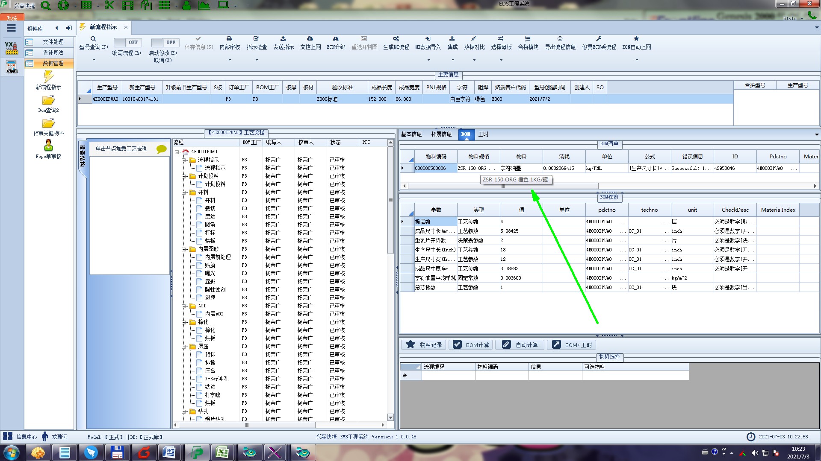
Task: Open Excel from the Windows taskbar
Action: (222, 452)
